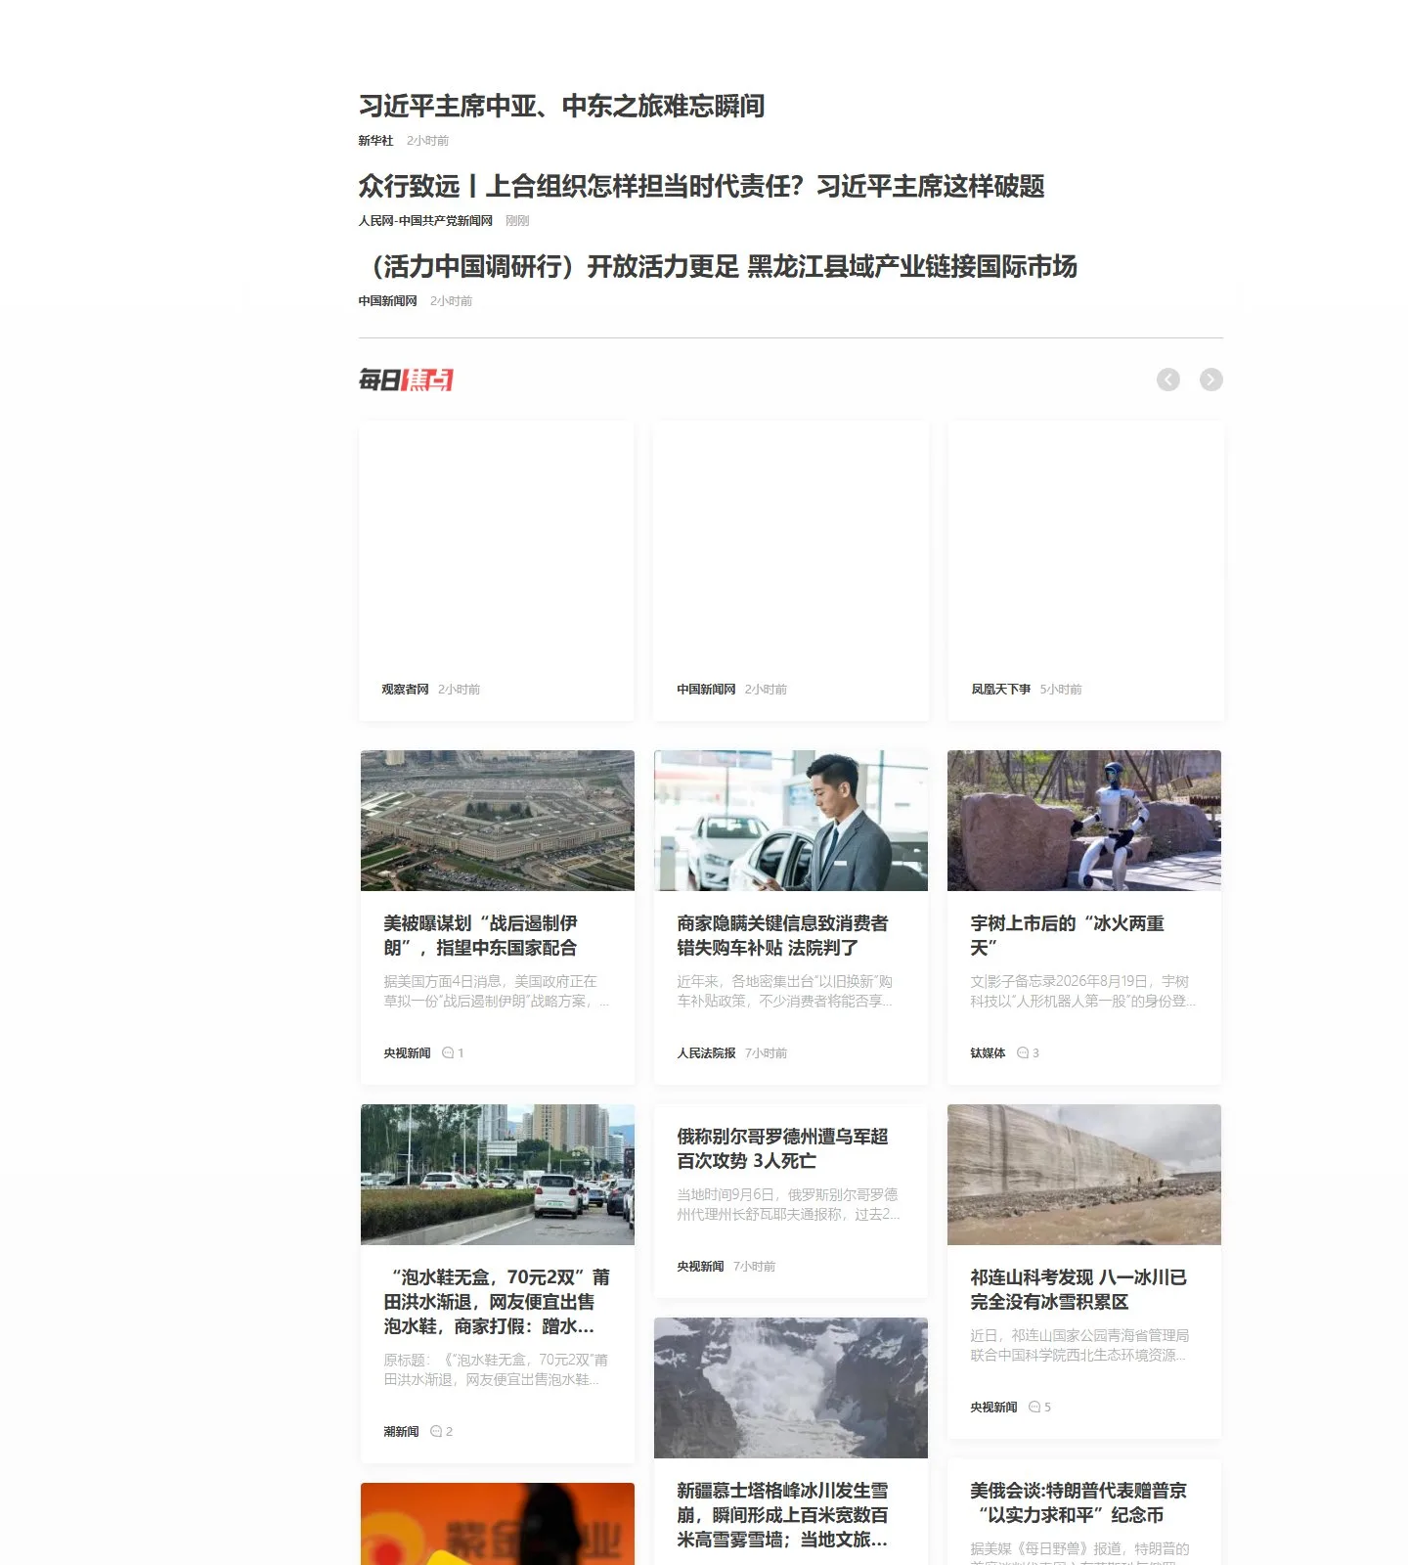Click 钛媒体 source label
The height and width of the screenshot is (1565, 1408).
pyautogui.click(x=988, y=1053)
